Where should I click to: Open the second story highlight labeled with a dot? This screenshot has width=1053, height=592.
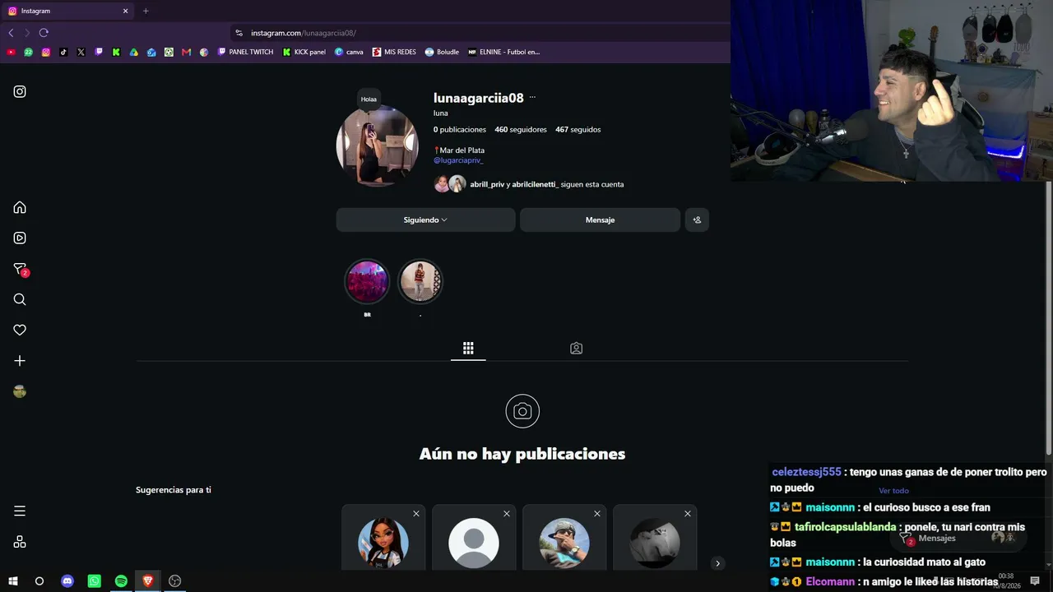(x=420, y=281)
